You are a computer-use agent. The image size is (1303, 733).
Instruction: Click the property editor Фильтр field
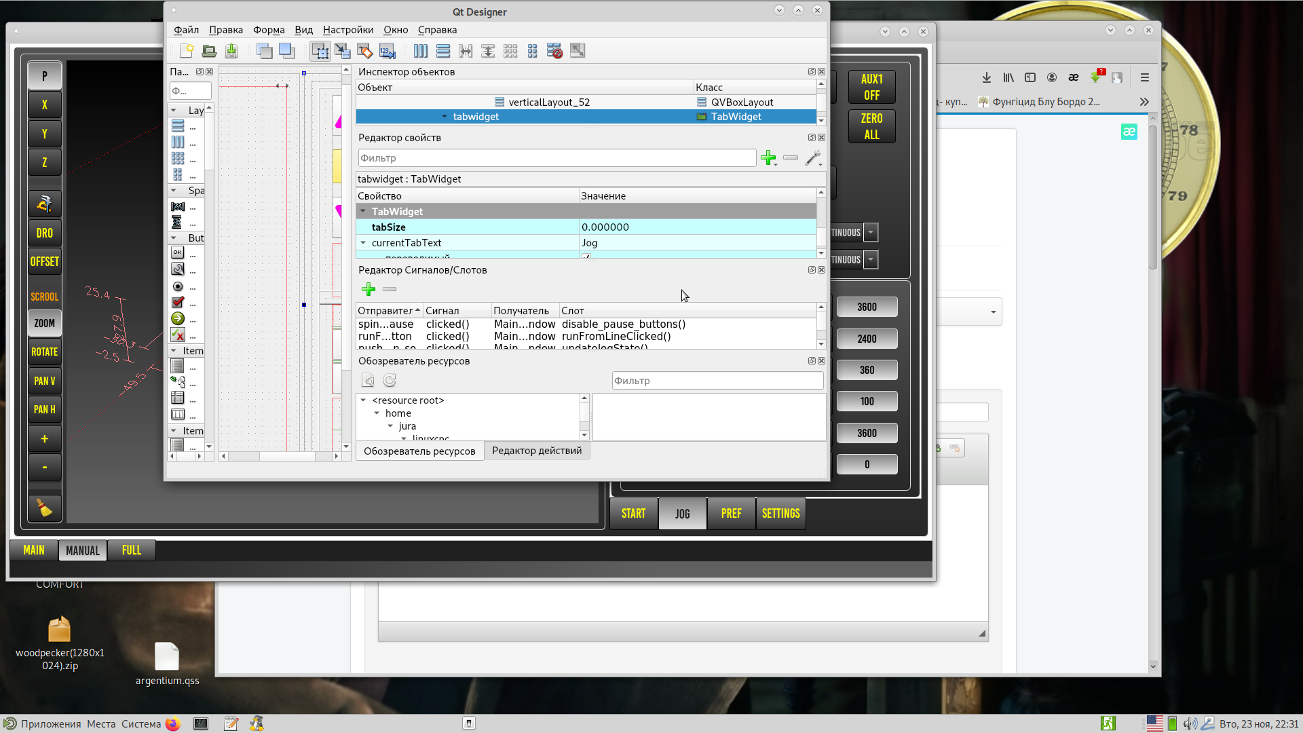[557, 158]
